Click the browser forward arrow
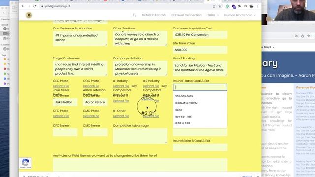This screenshot has width=315, height=177. point(29,6)
